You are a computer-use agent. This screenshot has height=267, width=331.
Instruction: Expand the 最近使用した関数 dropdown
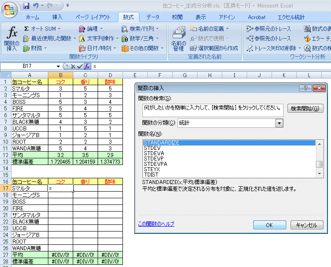[x=51, y=38]
